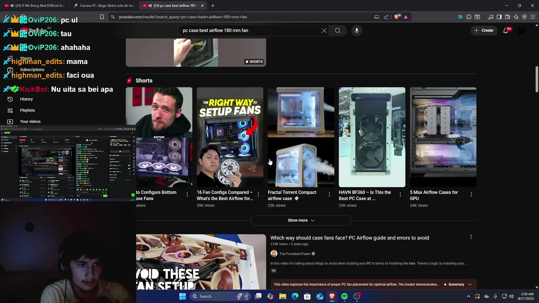Open options for 'Which way should case fans face' video
The height and width of the screenshot is (303, 539).
(471, 237)
